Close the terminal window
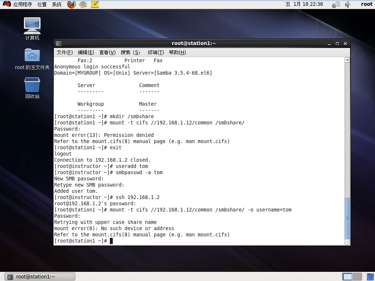The height and width of the screenshot is (281, 375). point(345,44)
